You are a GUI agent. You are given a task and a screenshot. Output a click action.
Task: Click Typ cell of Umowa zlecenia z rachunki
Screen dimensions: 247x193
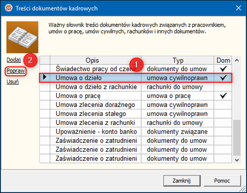click(178, 123)
